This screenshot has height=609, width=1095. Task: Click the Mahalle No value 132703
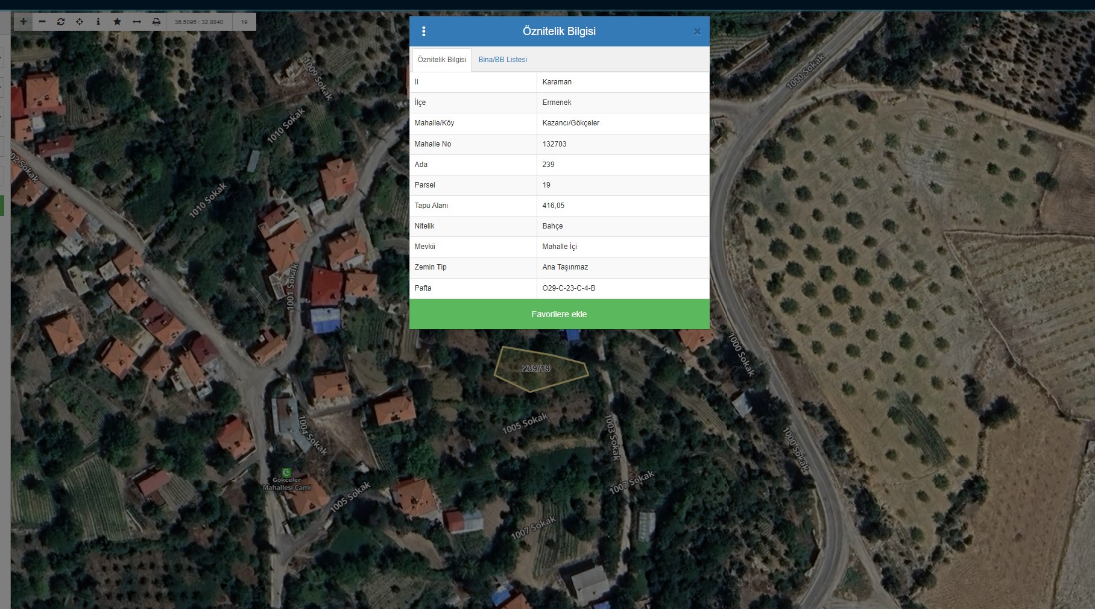[554, 144]
